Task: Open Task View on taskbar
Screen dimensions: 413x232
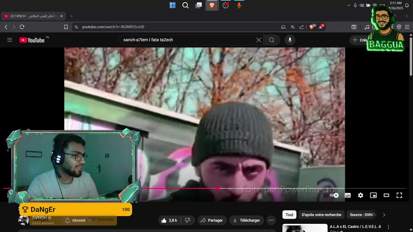Action: point(199,5)
